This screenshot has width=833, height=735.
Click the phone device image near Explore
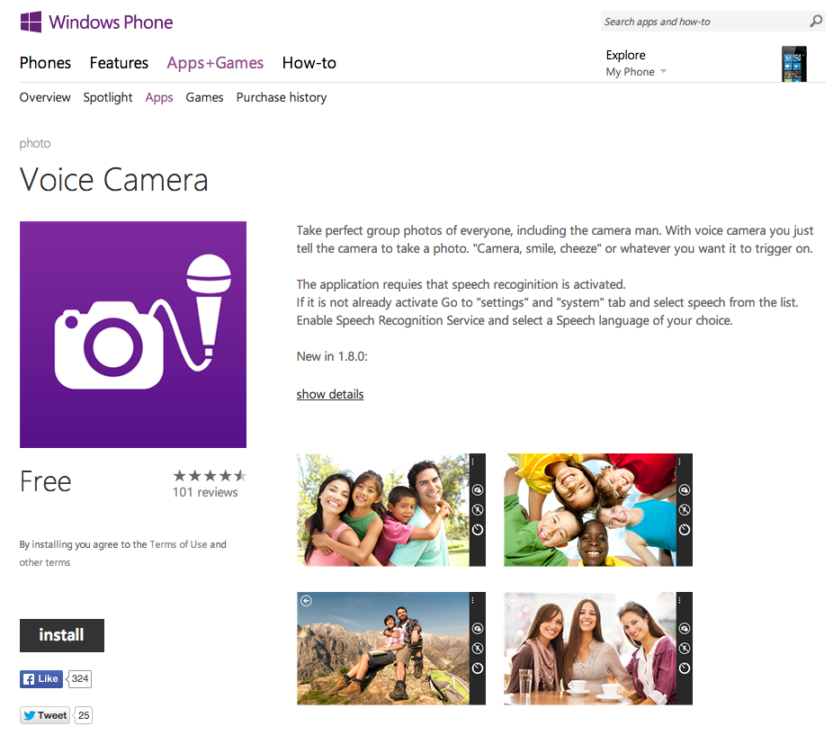pyautogui.click(x=793, y=64)
